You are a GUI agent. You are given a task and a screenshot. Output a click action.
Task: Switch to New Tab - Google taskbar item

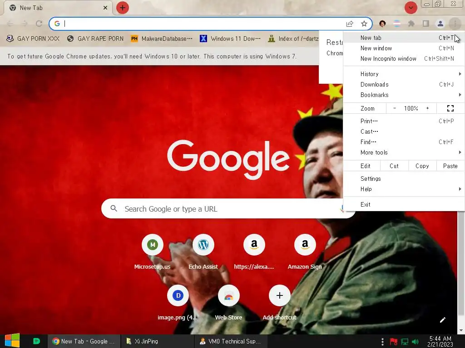click(x=84, y=341)
